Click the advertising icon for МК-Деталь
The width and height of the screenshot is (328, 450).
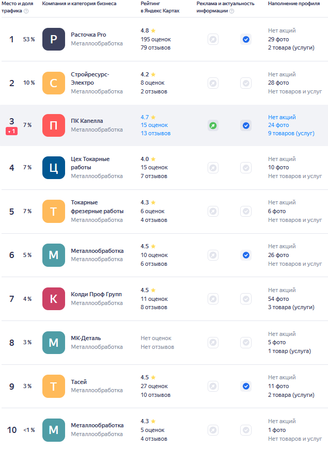point(213,342)
